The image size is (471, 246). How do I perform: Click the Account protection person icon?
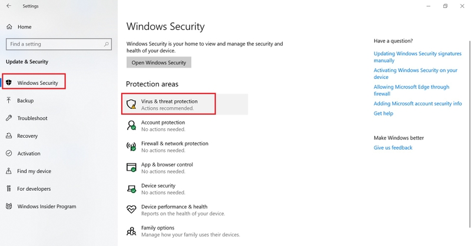tap(131, 125)
